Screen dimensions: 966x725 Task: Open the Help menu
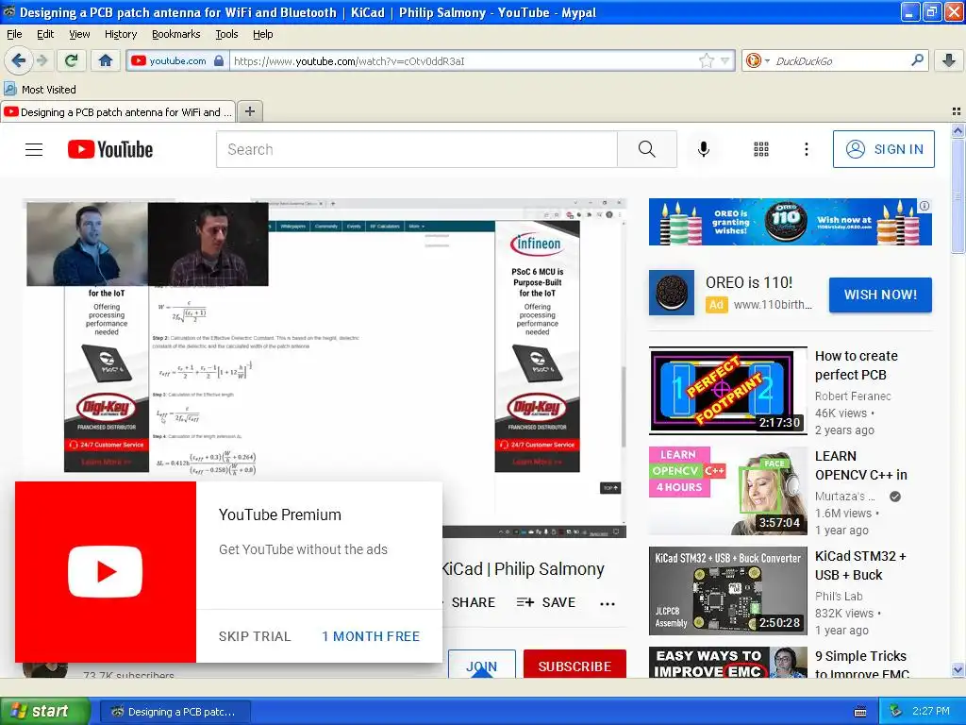tap(263, 34)
